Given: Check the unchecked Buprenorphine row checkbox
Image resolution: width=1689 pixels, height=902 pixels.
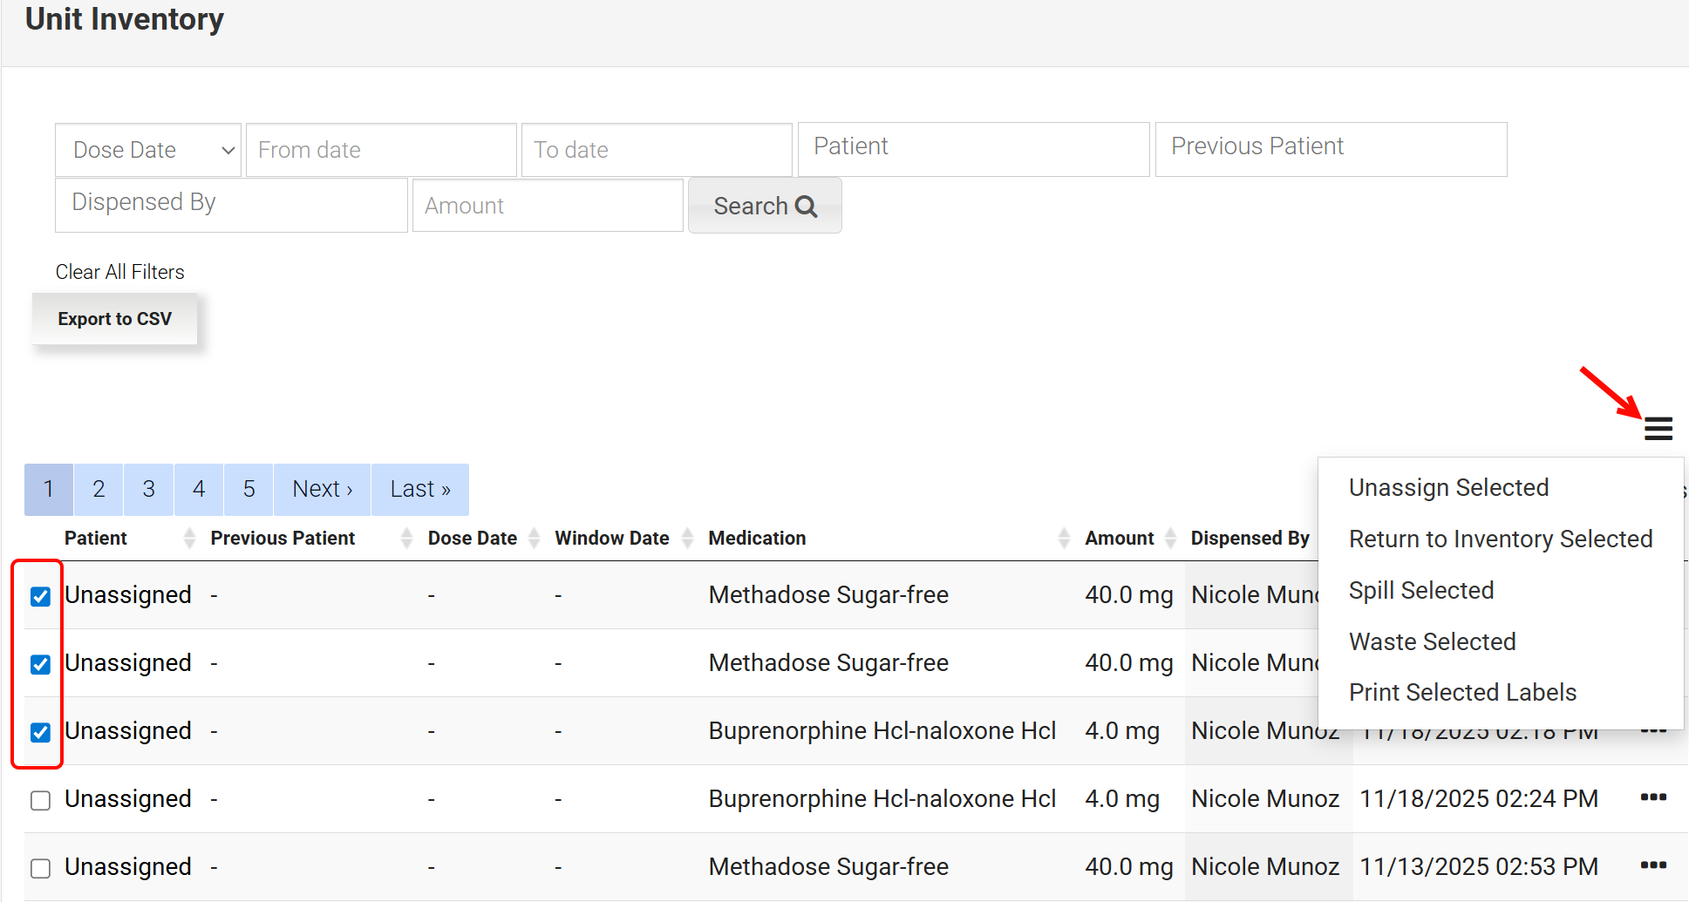Looking at the screenshot, I should coord(40,800).
